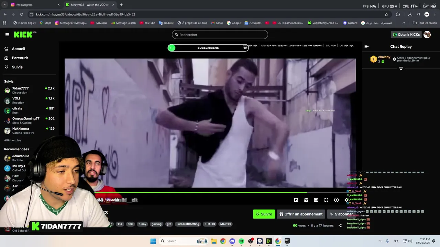Collapse the Chat Replay panel icon
The image size is (440, 247).
point(366,47)
